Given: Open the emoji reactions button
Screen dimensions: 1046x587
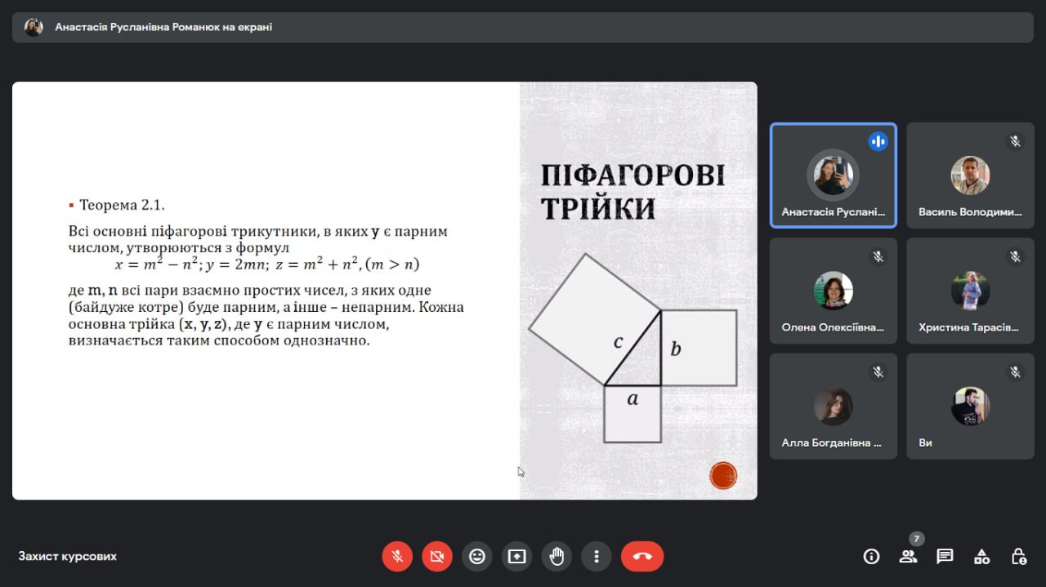Looking at the screenshot, I should point(477,557).
